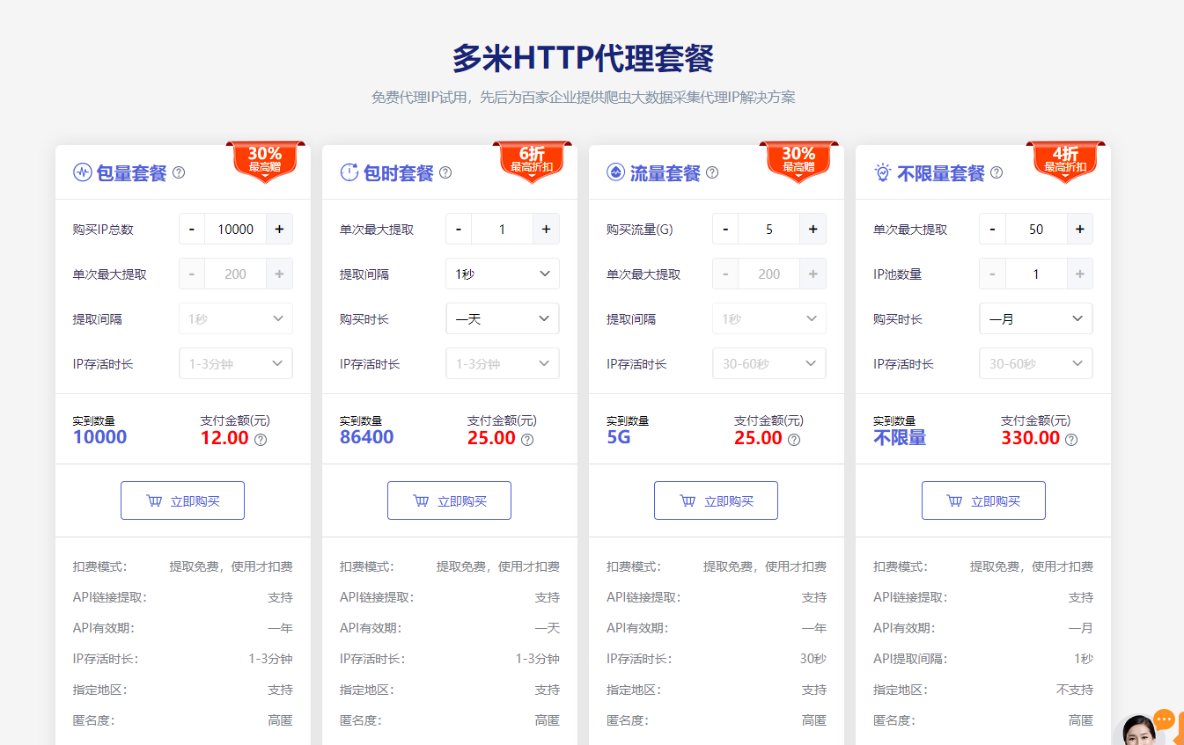The image size is (1184, 745).
Task: Click 立即购买 button for 包量套餐
Action: click(182, 500)
